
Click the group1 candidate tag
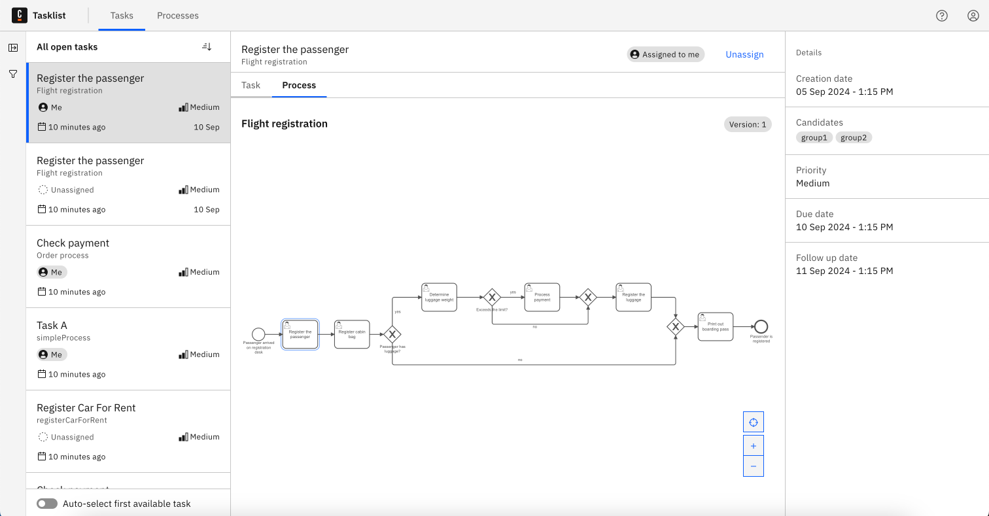814,137
